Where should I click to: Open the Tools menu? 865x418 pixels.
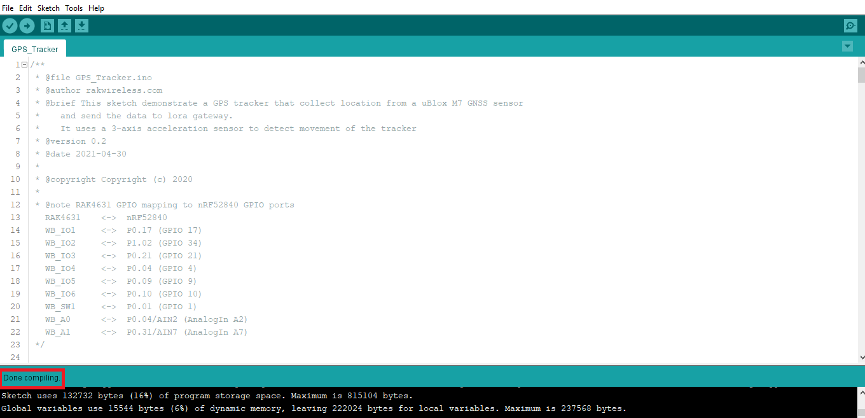(74, 8)
